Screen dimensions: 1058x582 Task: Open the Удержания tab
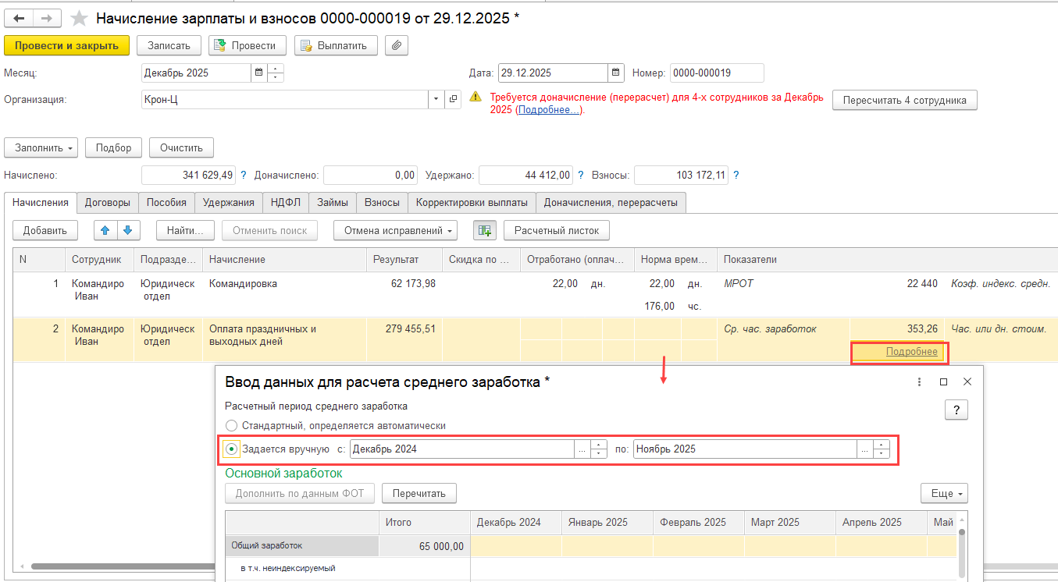click(x=228, y=203)
